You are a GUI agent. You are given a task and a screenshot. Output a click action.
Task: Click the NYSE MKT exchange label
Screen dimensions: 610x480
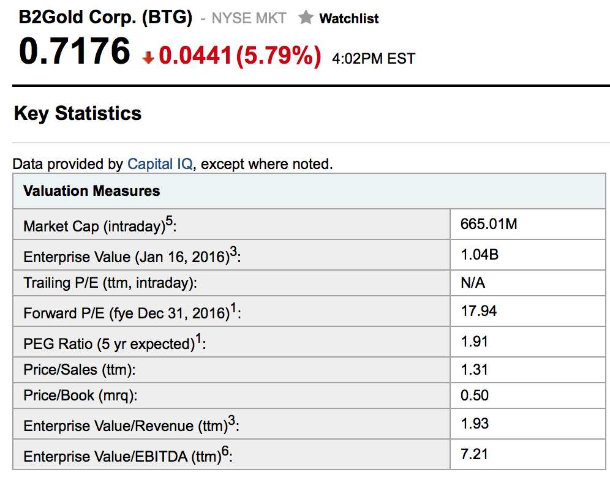coord(249,18)
